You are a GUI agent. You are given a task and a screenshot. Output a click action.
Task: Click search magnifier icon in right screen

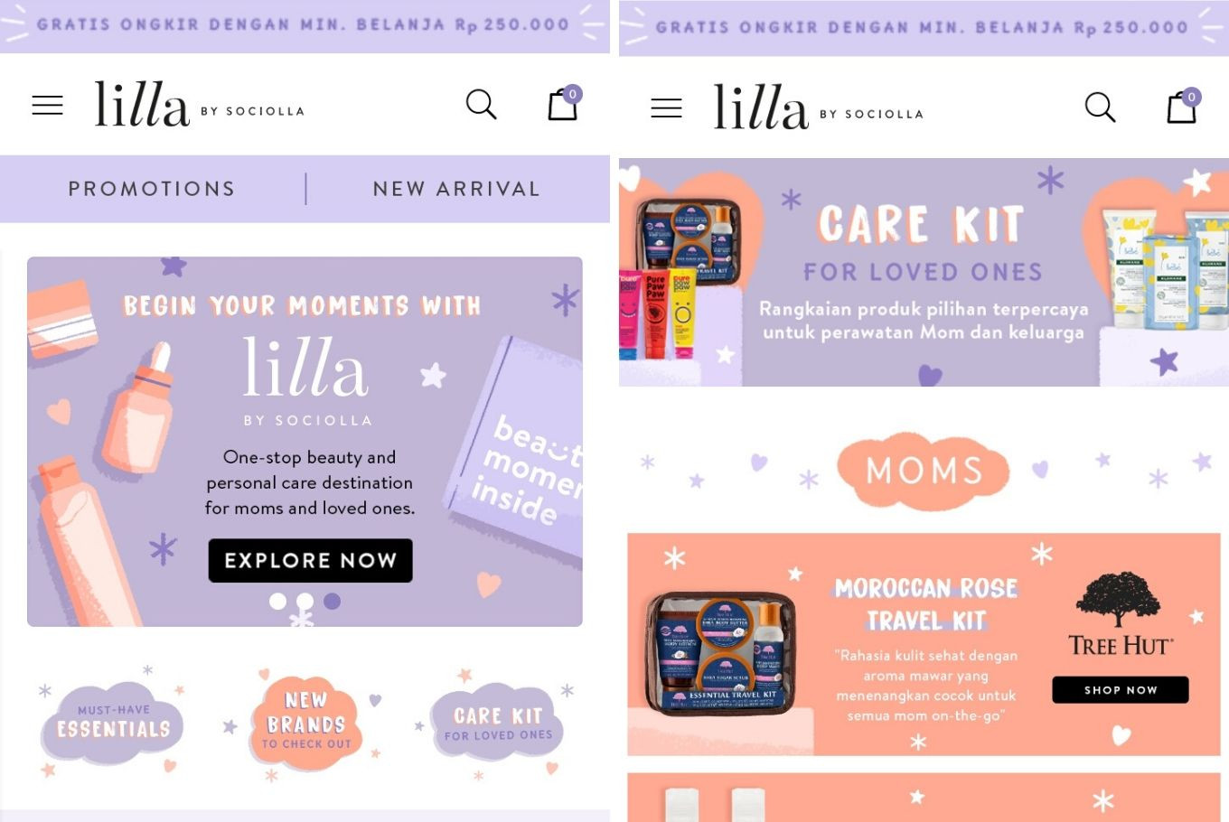coord(1100,107)
